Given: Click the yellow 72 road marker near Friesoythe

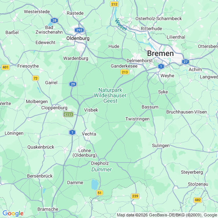Looking at the screenshot, I should tap(35, 78).
